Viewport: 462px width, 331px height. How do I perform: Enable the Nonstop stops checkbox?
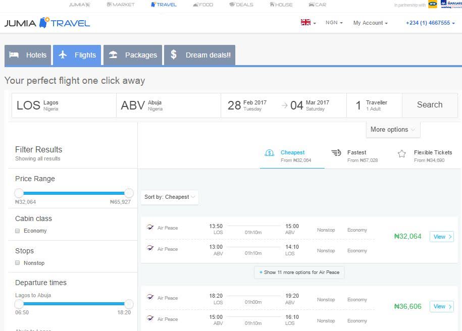pos(18,263)
